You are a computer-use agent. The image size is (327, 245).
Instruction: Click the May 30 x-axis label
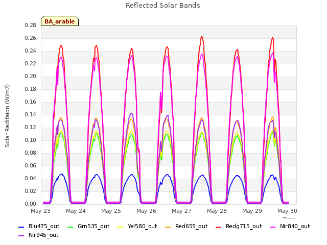point(287,211)
